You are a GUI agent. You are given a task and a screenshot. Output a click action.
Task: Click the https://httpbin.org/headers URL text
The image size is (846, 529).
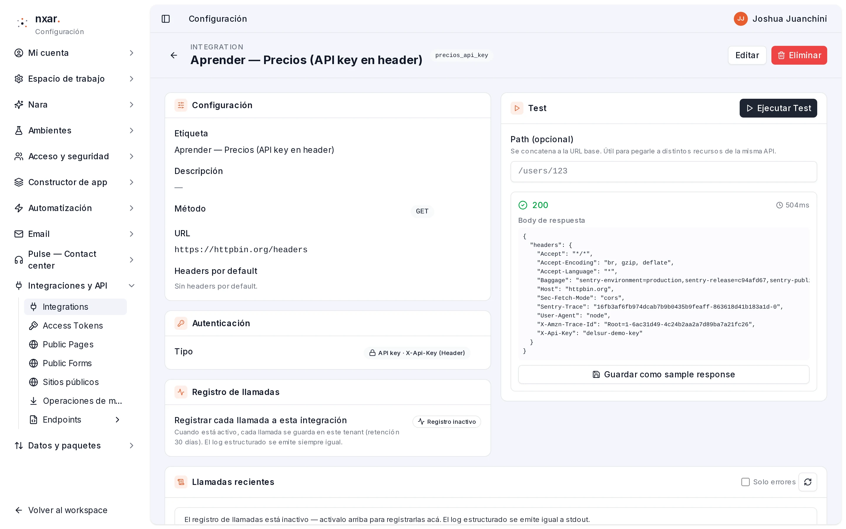(x=241, y=250)
